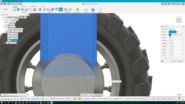Activate the Select tool
Screen dimensions: 185x104
coord(100,10)
